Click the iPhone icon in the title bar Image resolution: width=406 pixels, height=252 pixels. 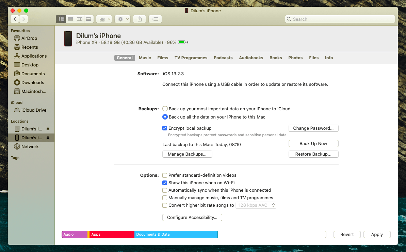point(186,11)
